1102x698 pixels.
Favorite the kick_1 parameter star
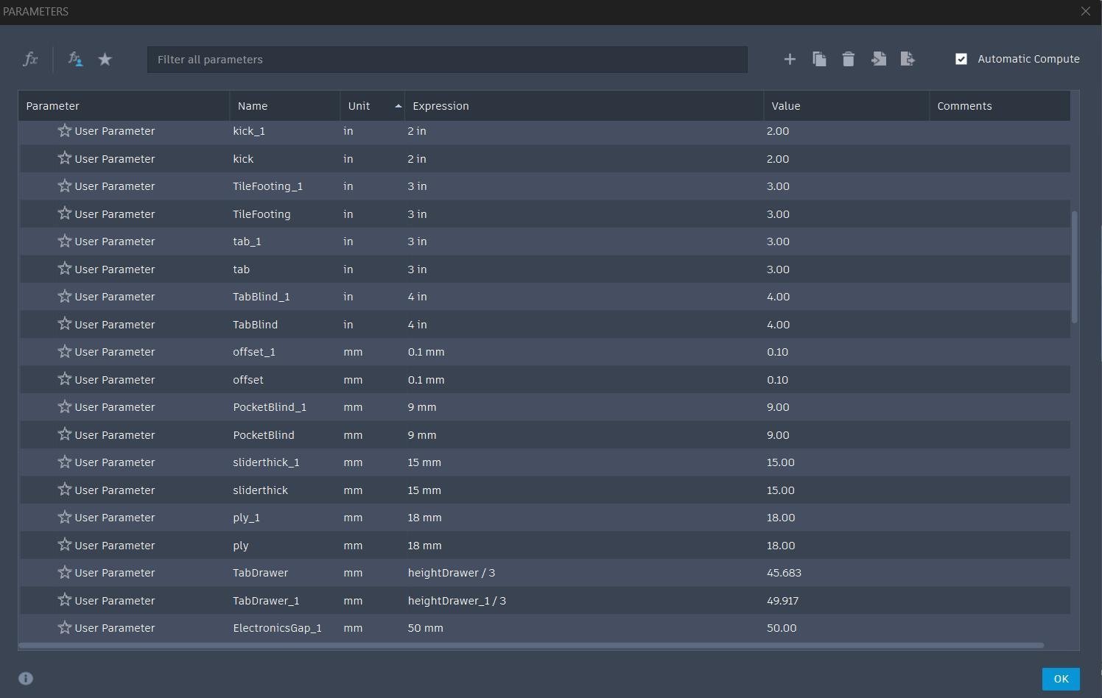65,130
